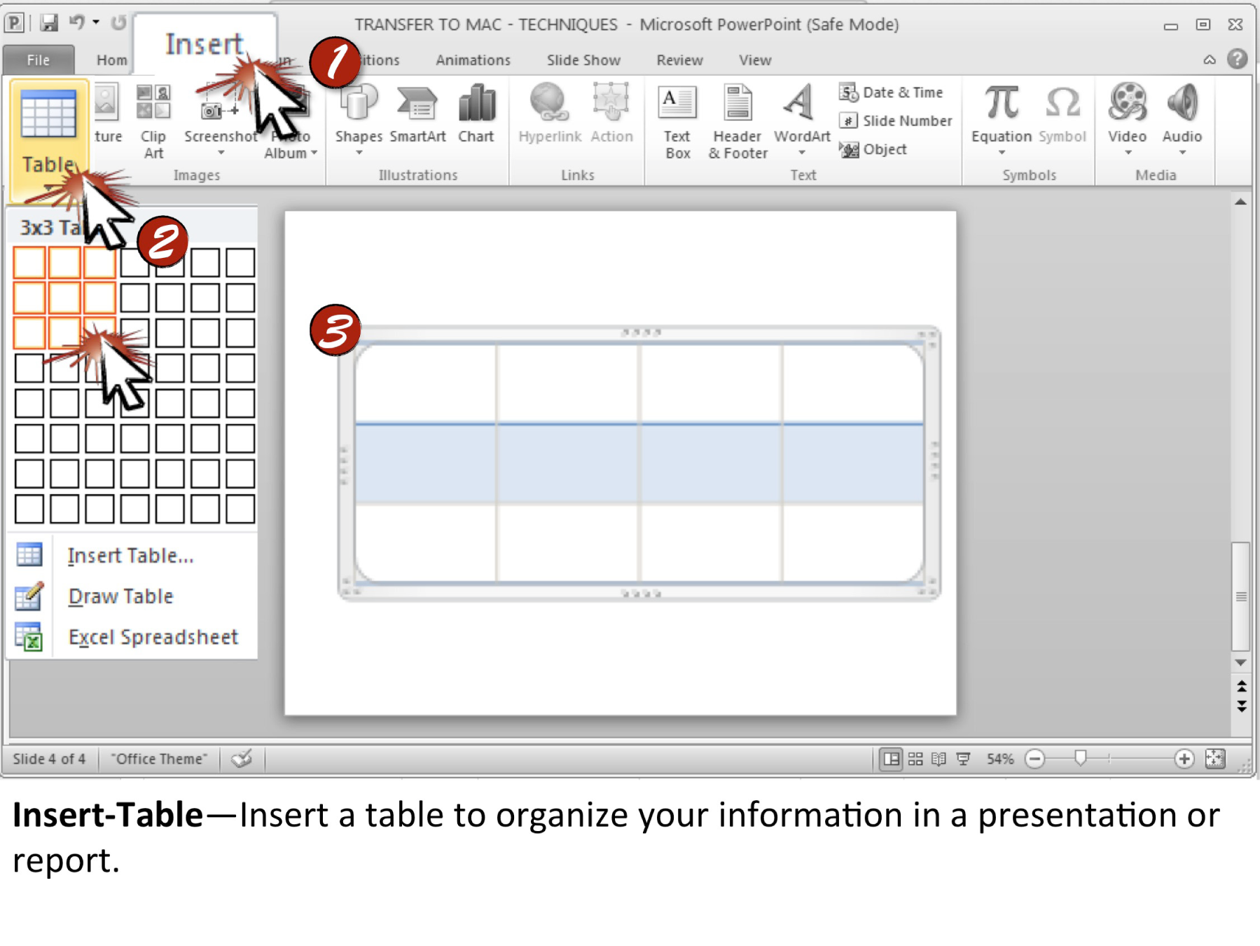Expand the WordArt dropdown arrow
1260x946 pixels.
(x=802, y=153)
